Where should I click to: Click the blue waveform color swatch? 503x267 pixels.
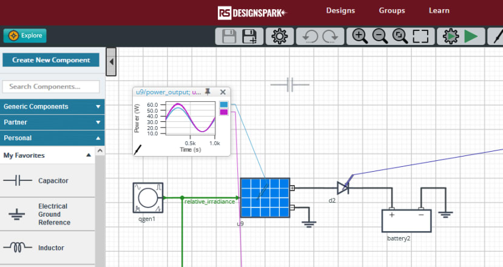pyautogui.click(x=224, y=104)
